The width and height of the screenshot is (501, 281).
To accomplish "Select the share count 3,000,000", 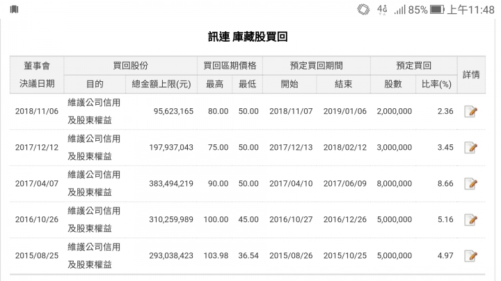I will [x=395, y=148].
